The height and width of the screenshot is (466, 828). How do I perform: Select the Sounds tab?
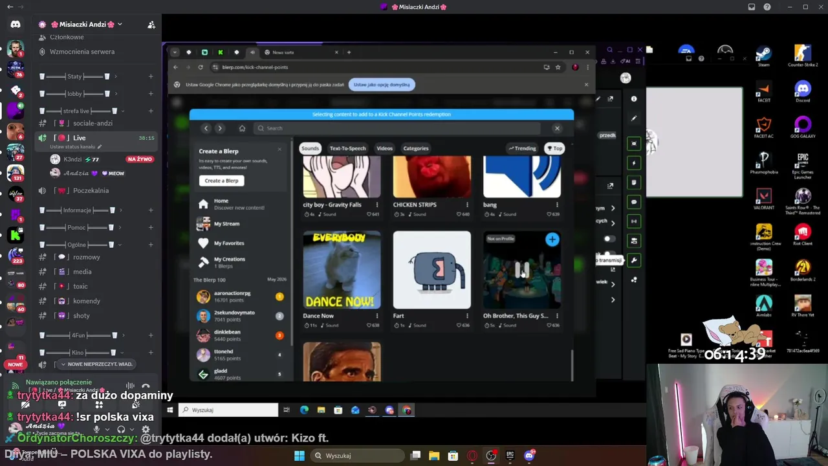click(310, 148)
